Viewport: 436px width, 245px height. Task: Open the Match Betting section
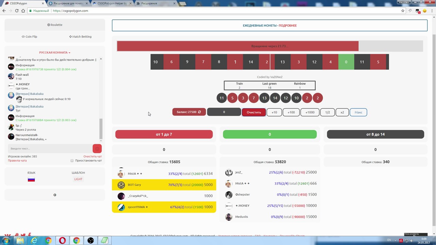click(x=80, y=36)
